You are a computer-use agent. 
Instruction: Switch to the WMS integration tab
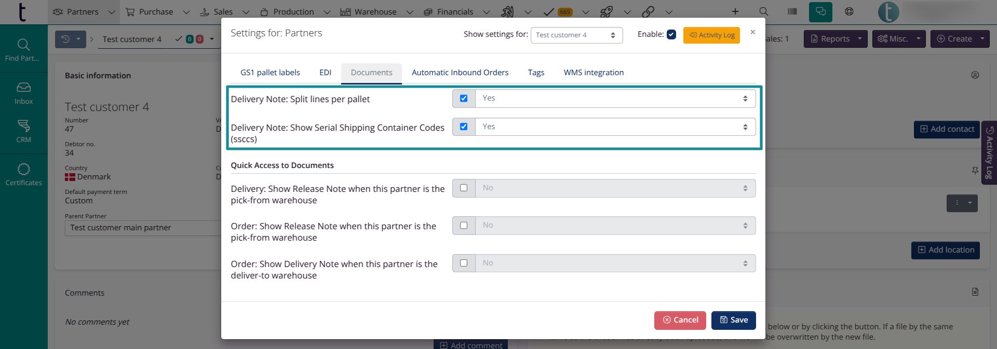pos(594,73)
